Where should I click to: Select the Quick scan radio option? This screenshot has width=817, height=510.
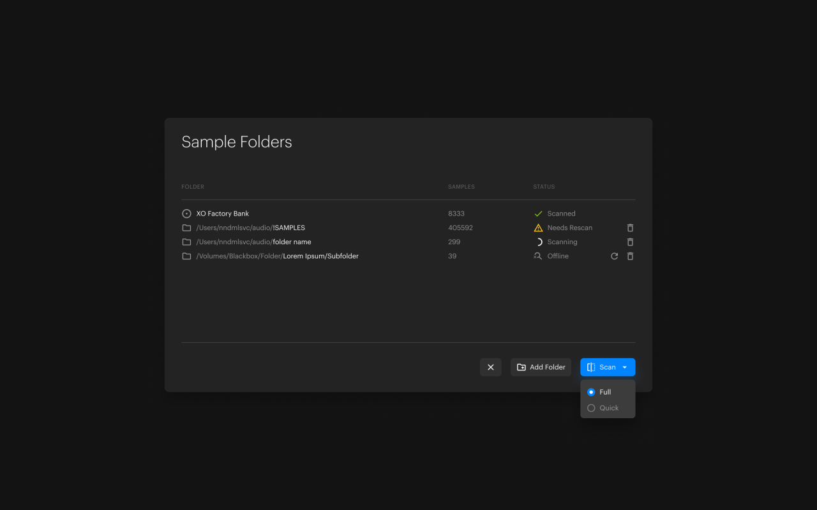click(591, 408)
